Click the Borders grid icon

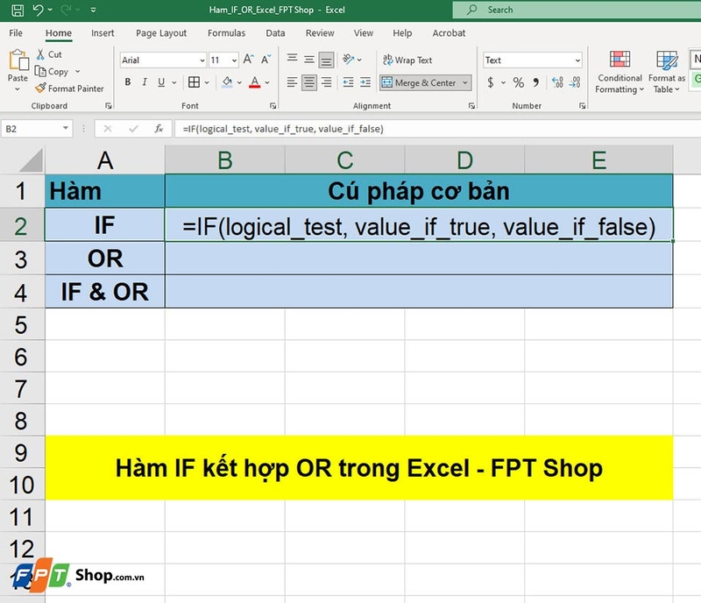[x=194, y=82]
